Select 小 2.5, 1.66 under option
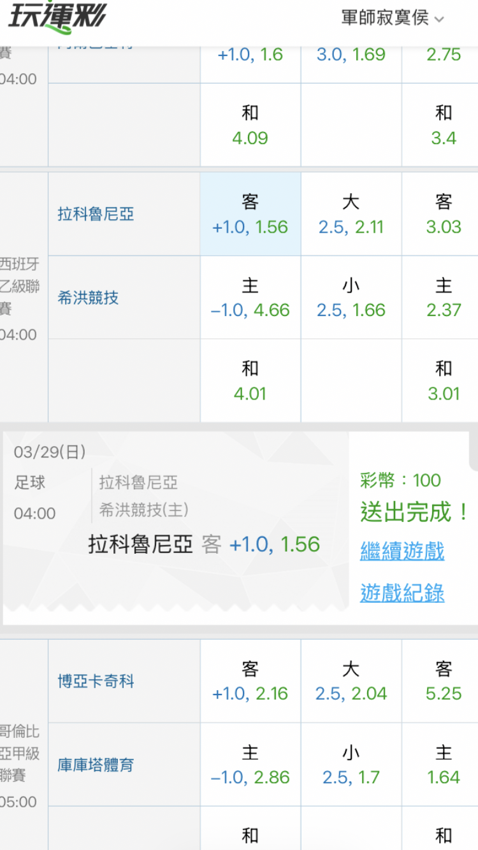478x850 pixels. pos(351,298)
